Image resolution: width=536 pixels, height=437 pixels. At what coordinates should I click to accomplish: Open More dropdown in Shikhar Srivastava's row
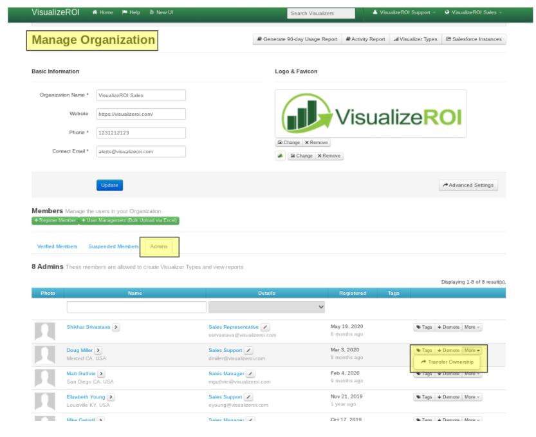tap(472, 327)
